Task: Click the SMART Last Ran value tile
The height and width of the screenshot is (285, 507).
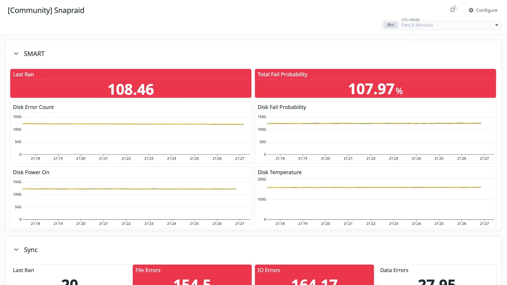Action: (x=131, y=83)
